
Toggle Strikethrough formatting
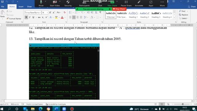[x=39, y=17]
